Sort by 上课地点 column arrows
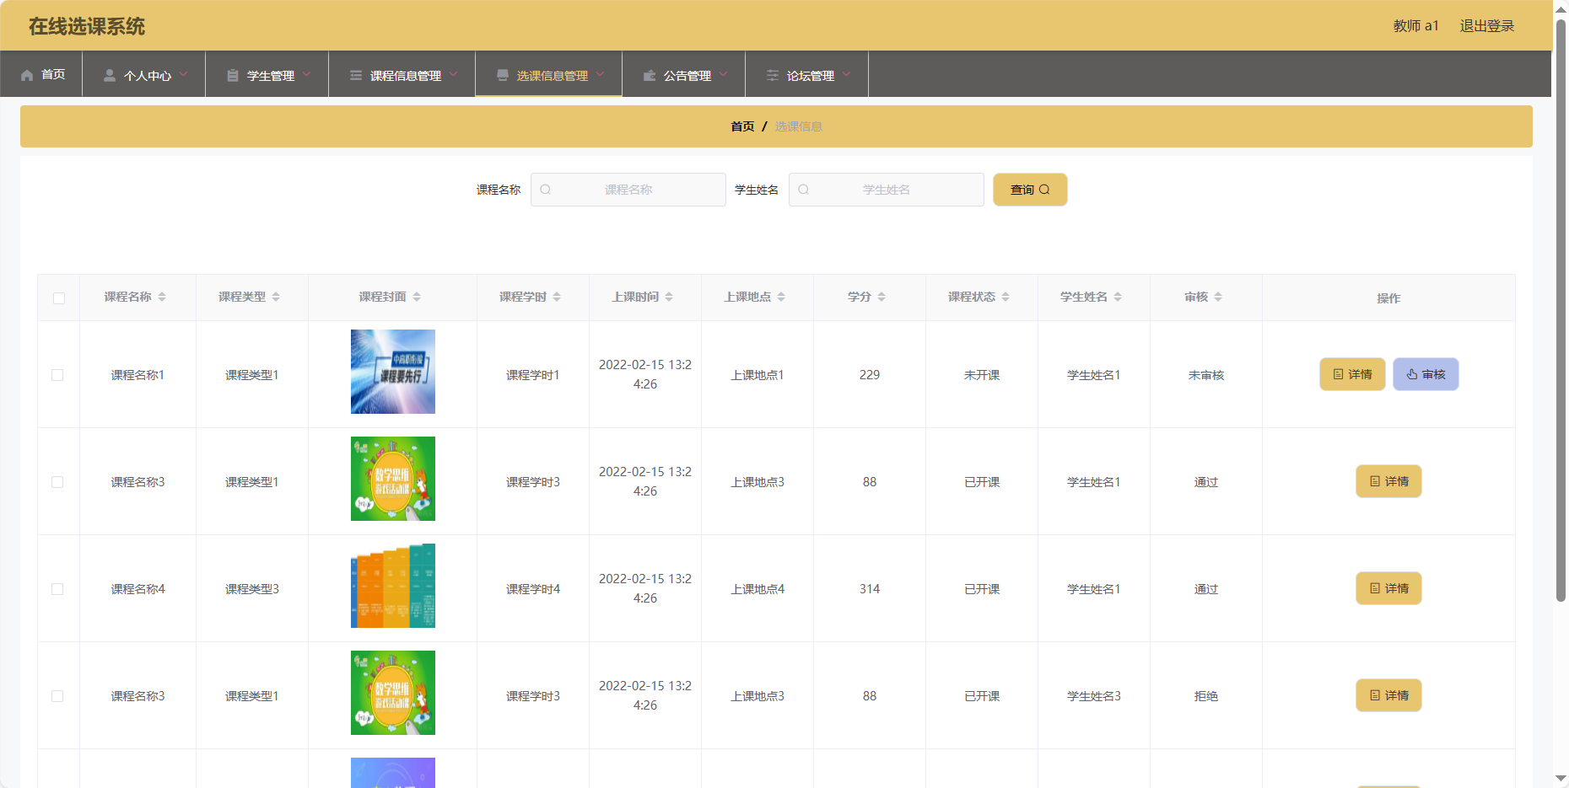This screenshot has height=788, width=1569. click(781, 297)
